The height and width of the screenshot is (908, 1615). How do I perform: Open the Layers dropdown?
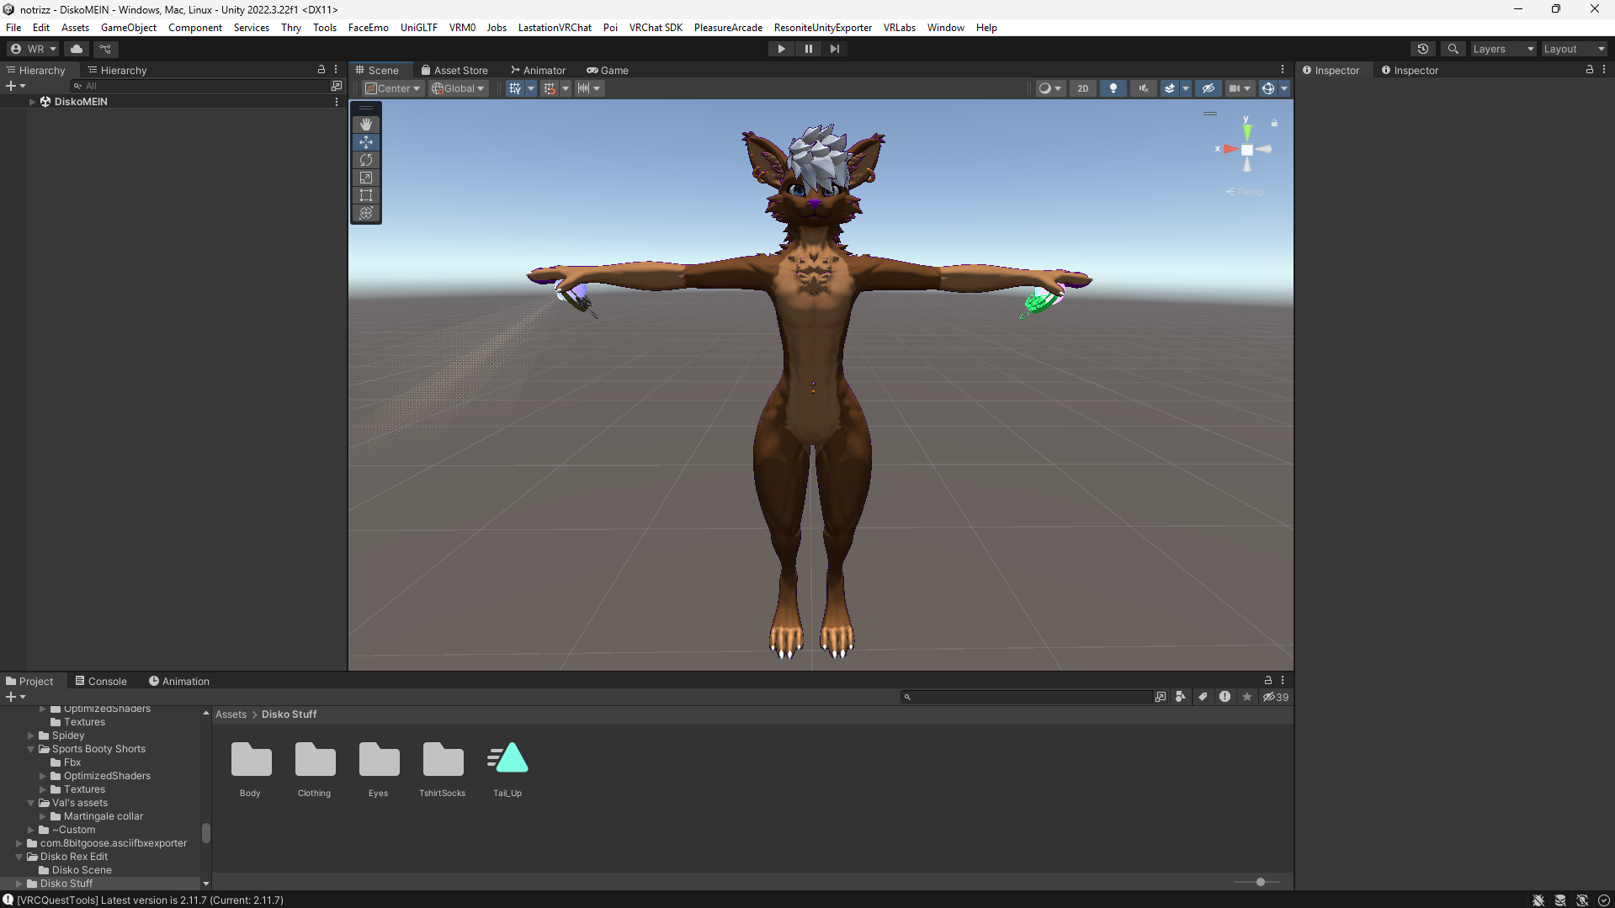coord(1502,49)
